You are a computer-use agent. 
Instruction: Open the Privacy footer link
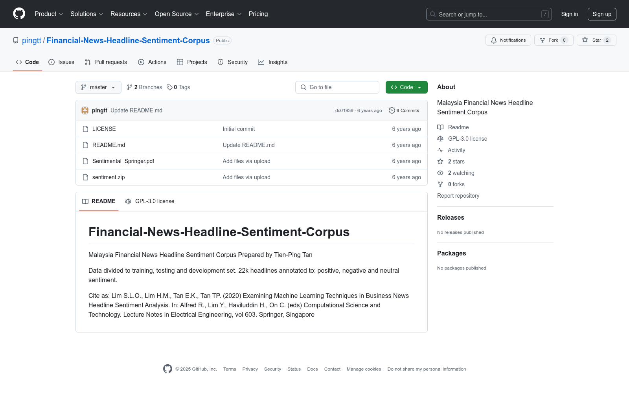click(250, 369)
